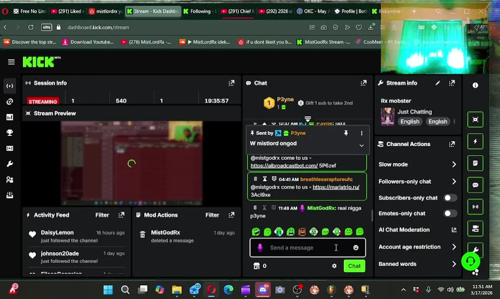Open the Kick hamburger menu
The width and height of the screenshot is (500, 299).
pos(11,62)
